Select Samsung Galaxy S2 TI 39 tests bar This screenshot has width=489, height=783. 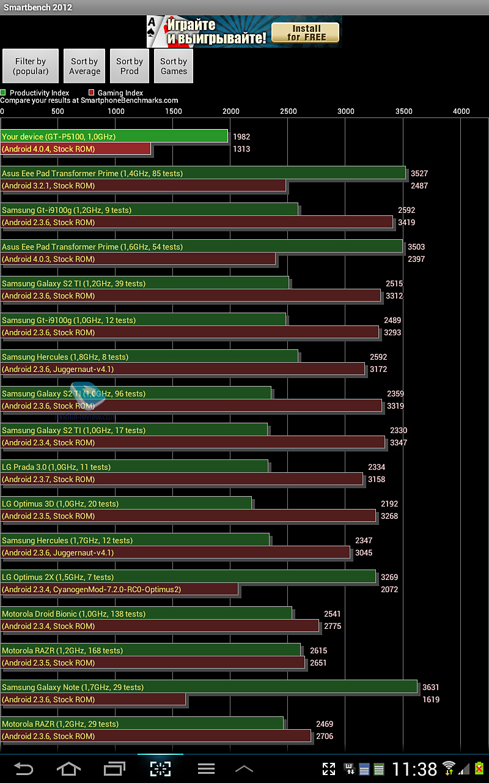click(145, 283)
